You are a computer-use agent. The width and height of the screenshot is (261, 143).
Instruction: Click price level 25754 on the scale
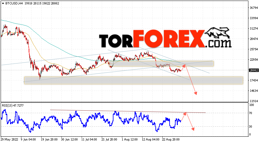pos(254,49)
